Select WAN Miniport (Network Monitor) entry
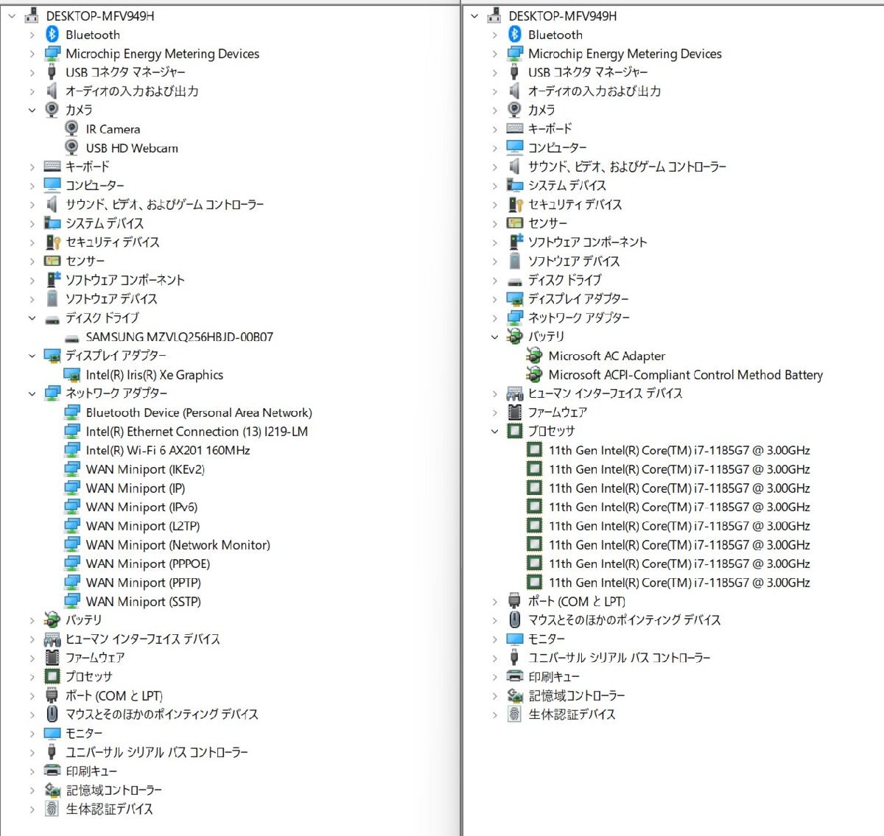This screenshot has width=884, height=836. click(x=178, y=545)
